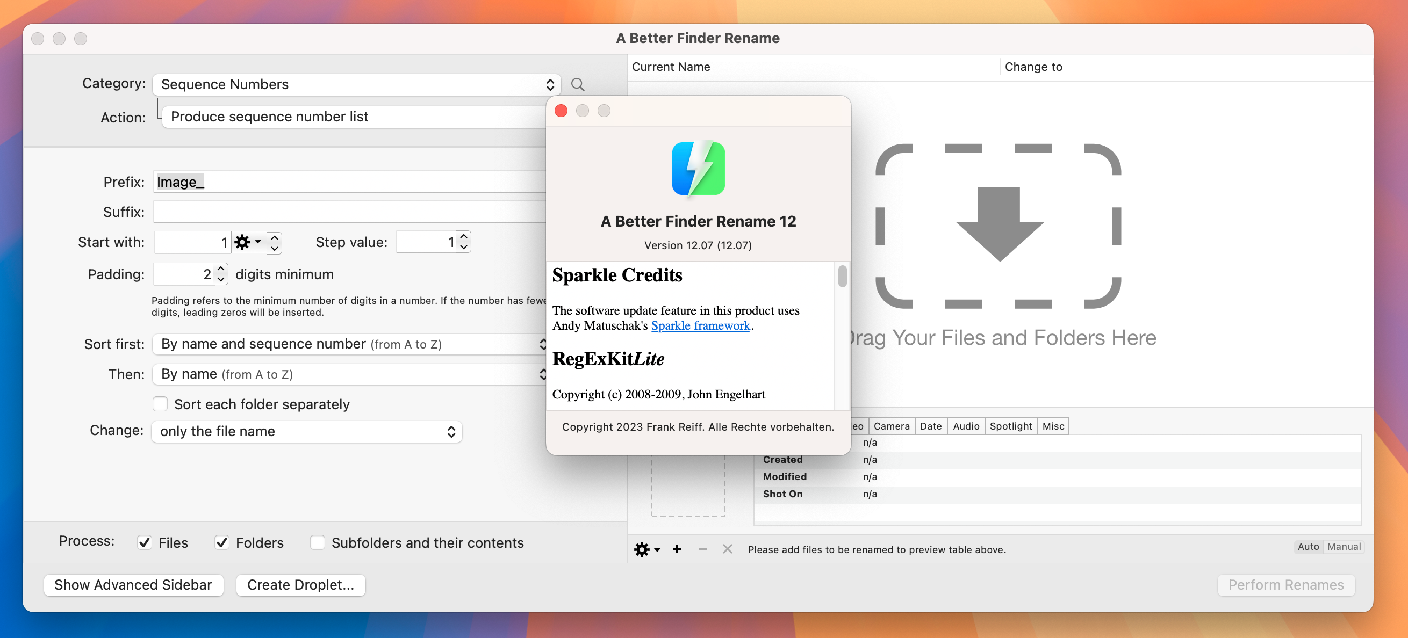Toggle the Files checkbox
This screenshot has width=1408, height=638.
(145, 542)
